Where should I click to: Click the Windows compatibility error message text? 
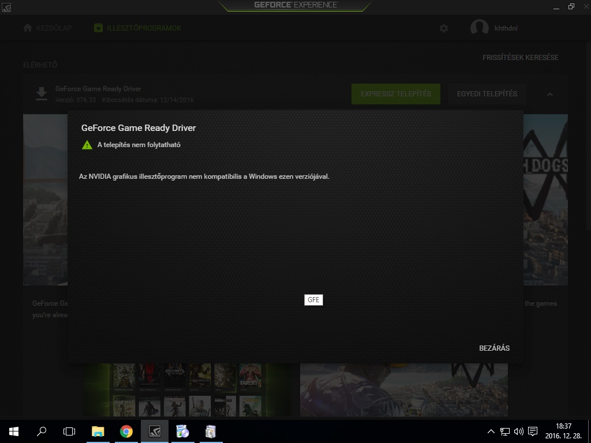pyautogui.click(x=204, y=177)
